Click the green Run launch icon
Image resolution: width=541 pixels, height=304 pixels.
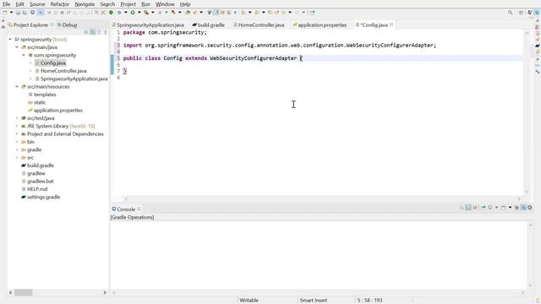pos(133,13)
